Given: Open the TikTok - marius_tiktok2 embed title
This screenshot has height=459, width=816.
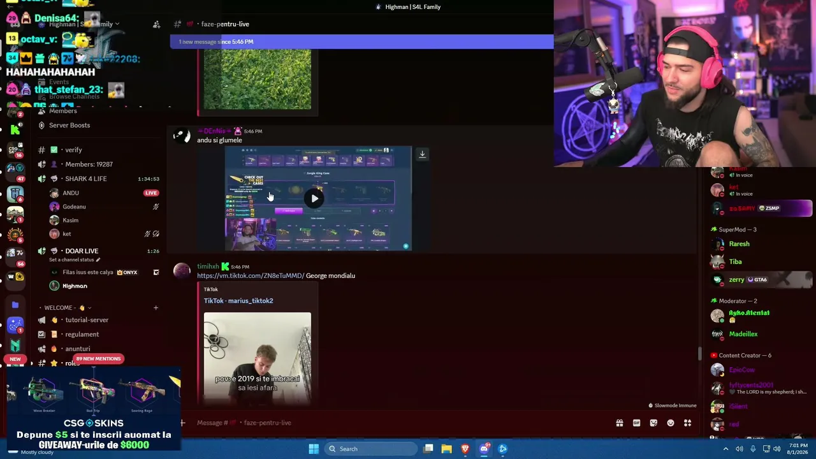Looking at the screenshot, I should click(x=238, y=301).
